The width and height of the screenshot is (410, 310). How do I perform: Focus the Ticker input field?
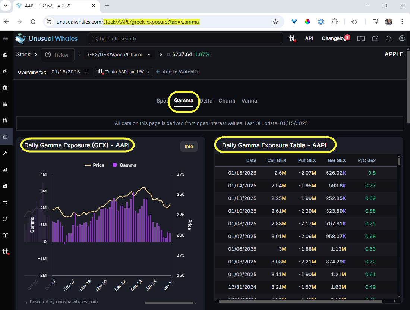tap(57, 55)
